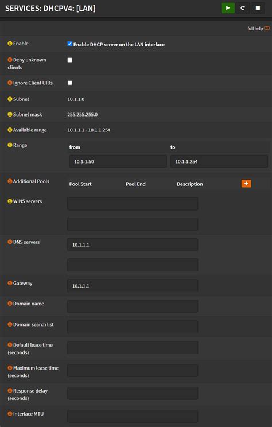Click the Domain search list field
This screenshot has height=427, width=272.
(133, 327)
